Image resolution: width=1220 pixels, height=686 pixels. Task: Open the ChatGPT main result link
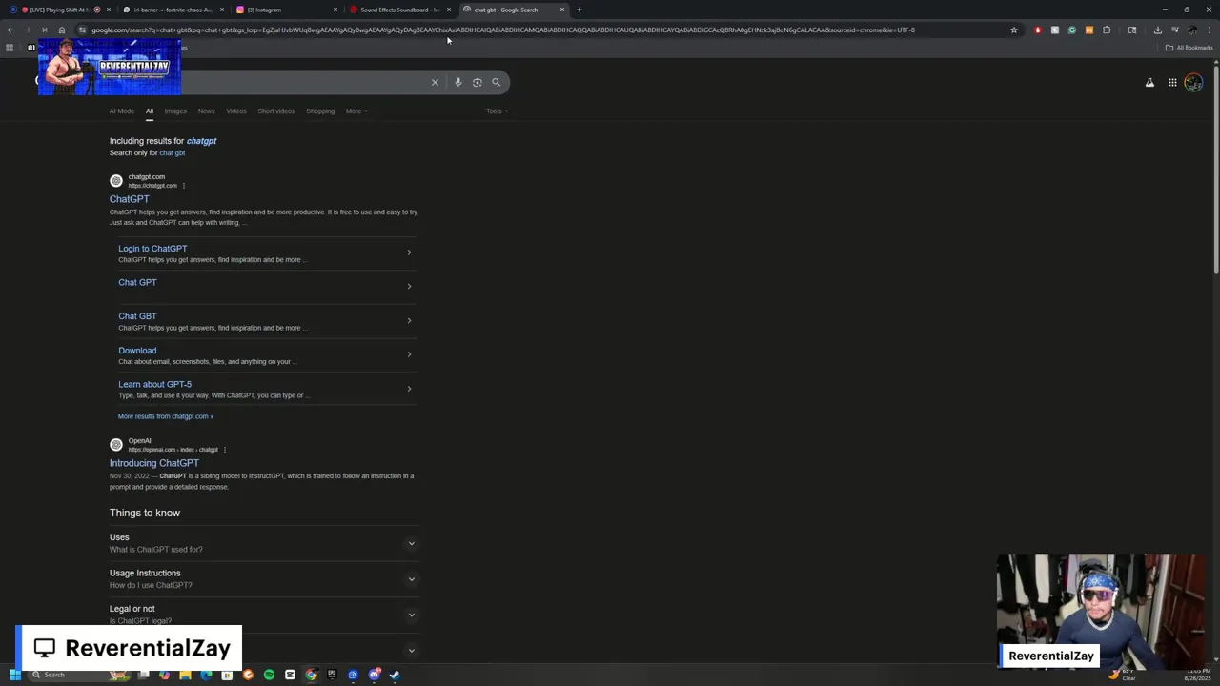point(130,199)
